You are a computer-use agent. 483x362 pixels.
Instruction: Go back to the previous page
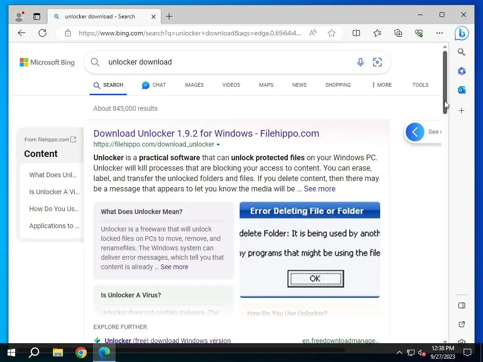coord(22,33)
